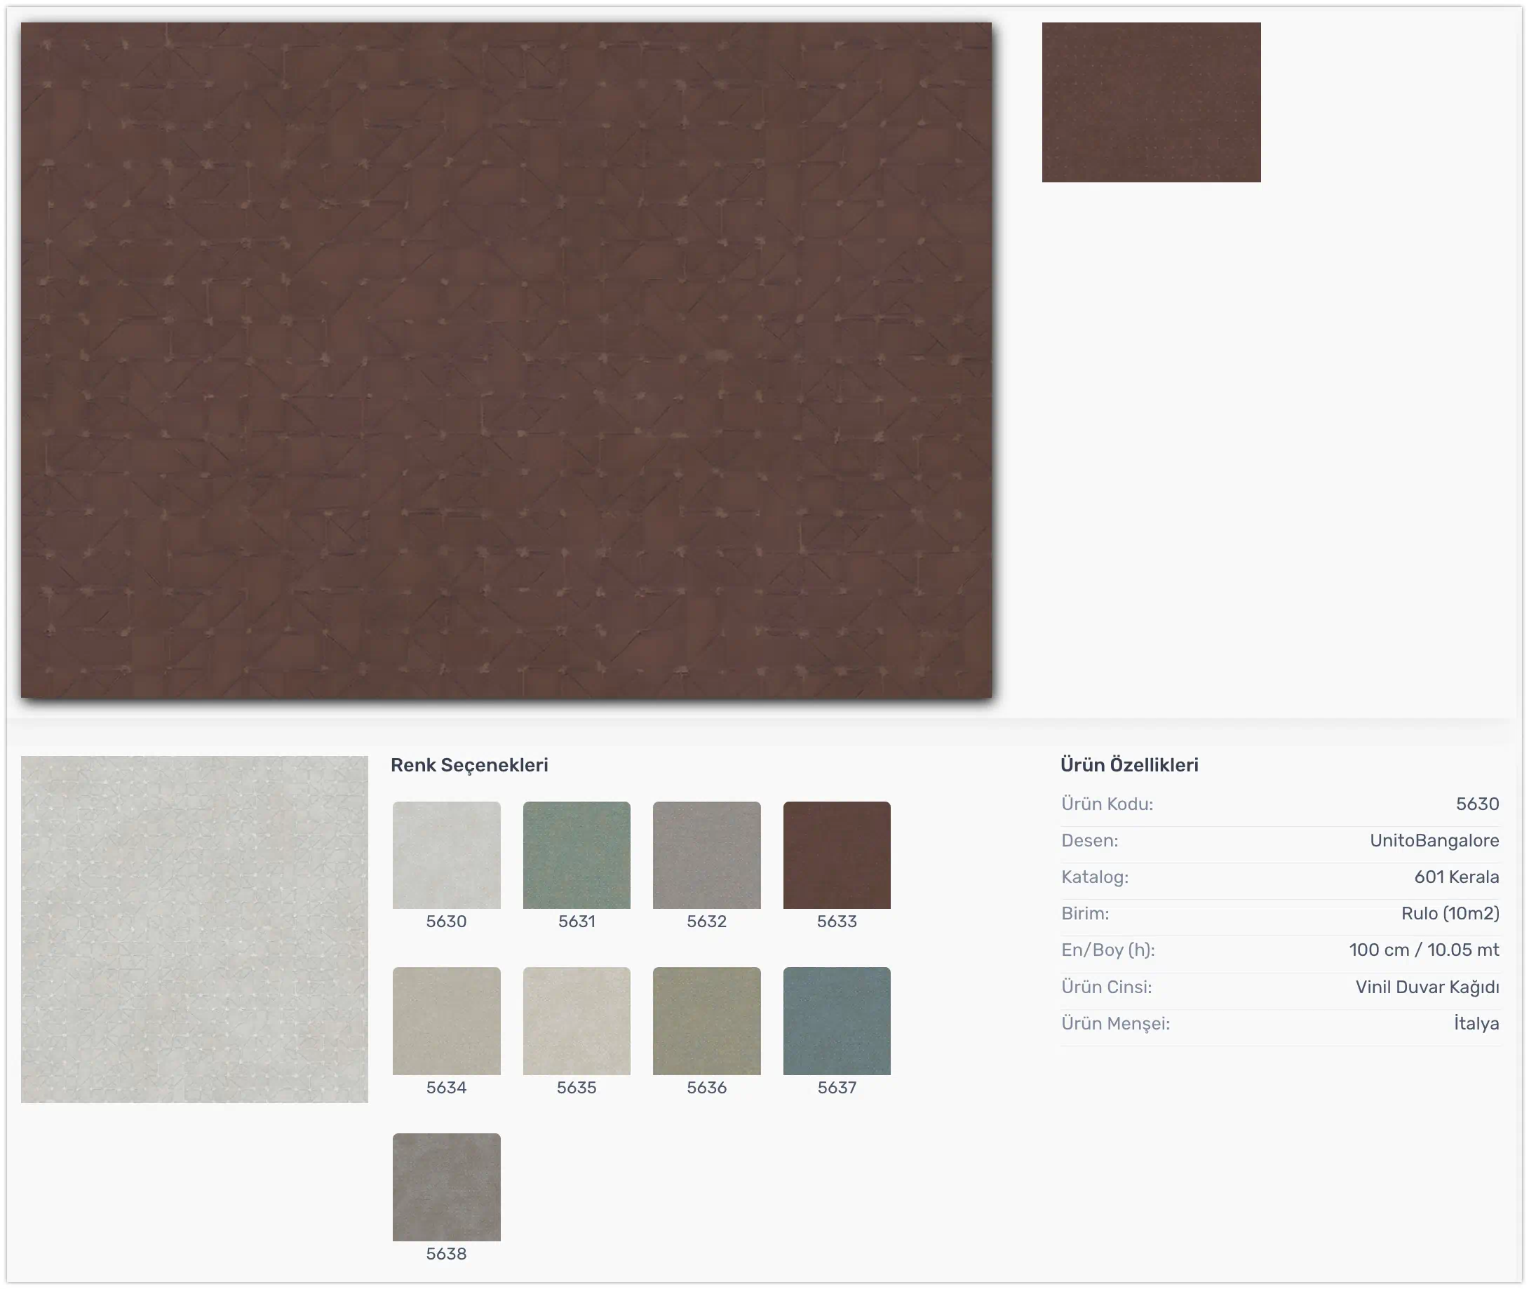1529x1289 pixels.
Task: Click the 5630 label under the swatch
Action: (x=446, y=922)
